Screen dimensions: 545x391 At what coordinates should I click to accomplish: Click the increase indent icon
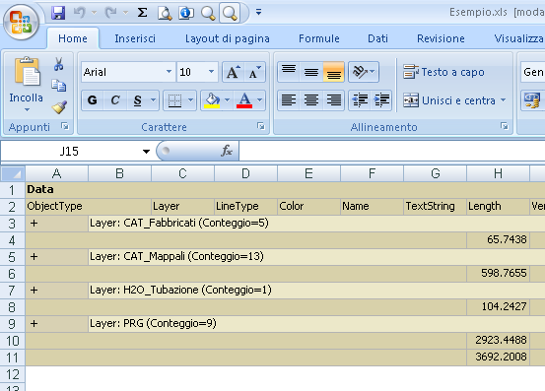[381, 100]
